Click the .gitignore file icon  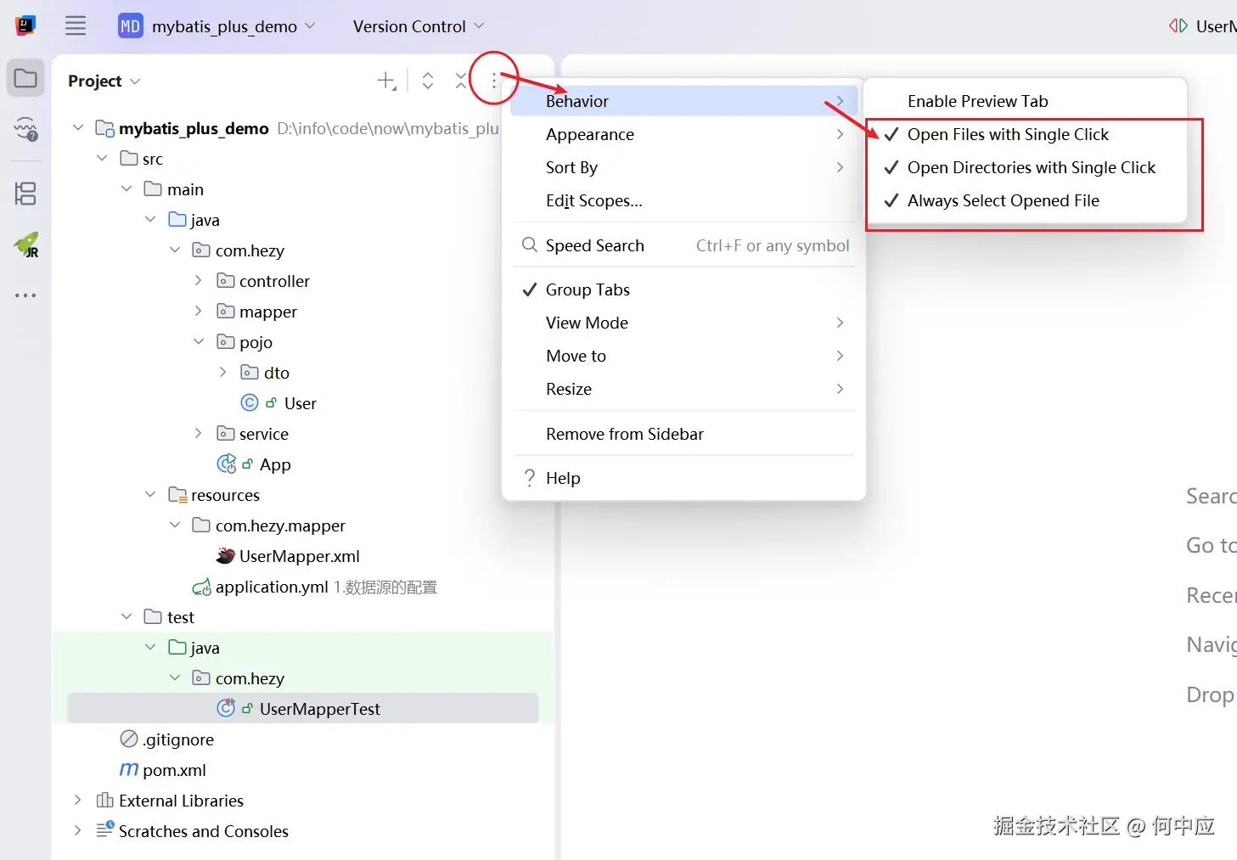coord(129,739)
